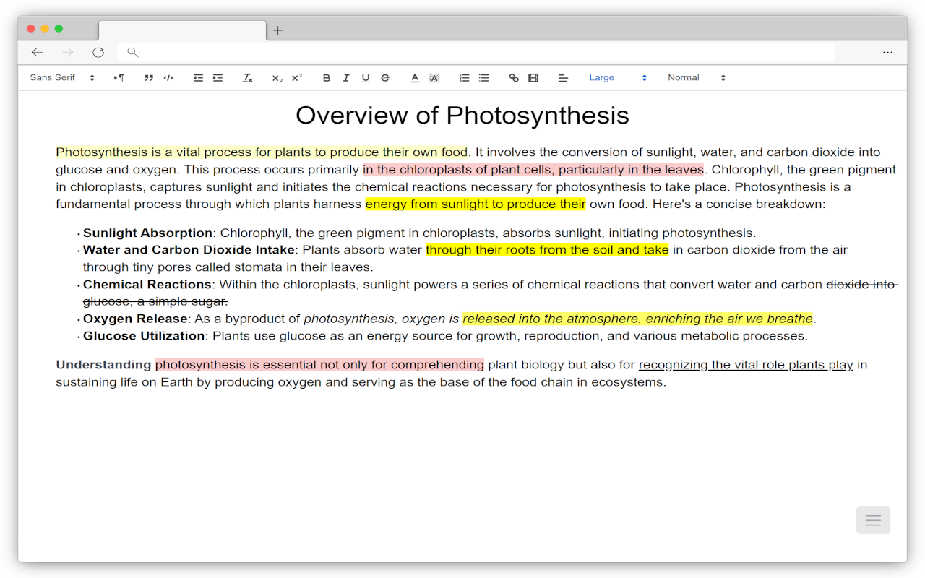Increase the paragraph indent
Viewport: 925px width, 578px height.
[x=218, y=78]
